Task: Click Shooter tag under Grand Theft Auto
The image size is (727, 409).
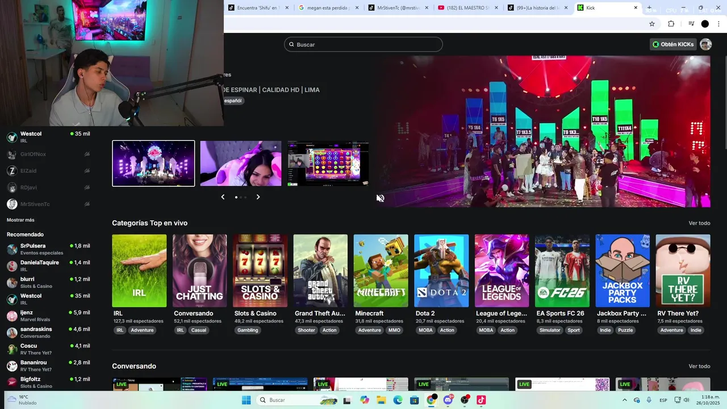Action: click(306, 330)
